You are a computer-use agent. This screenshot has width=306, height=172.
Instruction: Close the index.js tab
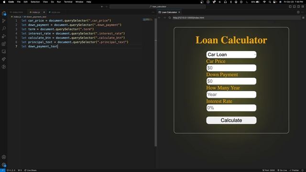click(44, 12)
